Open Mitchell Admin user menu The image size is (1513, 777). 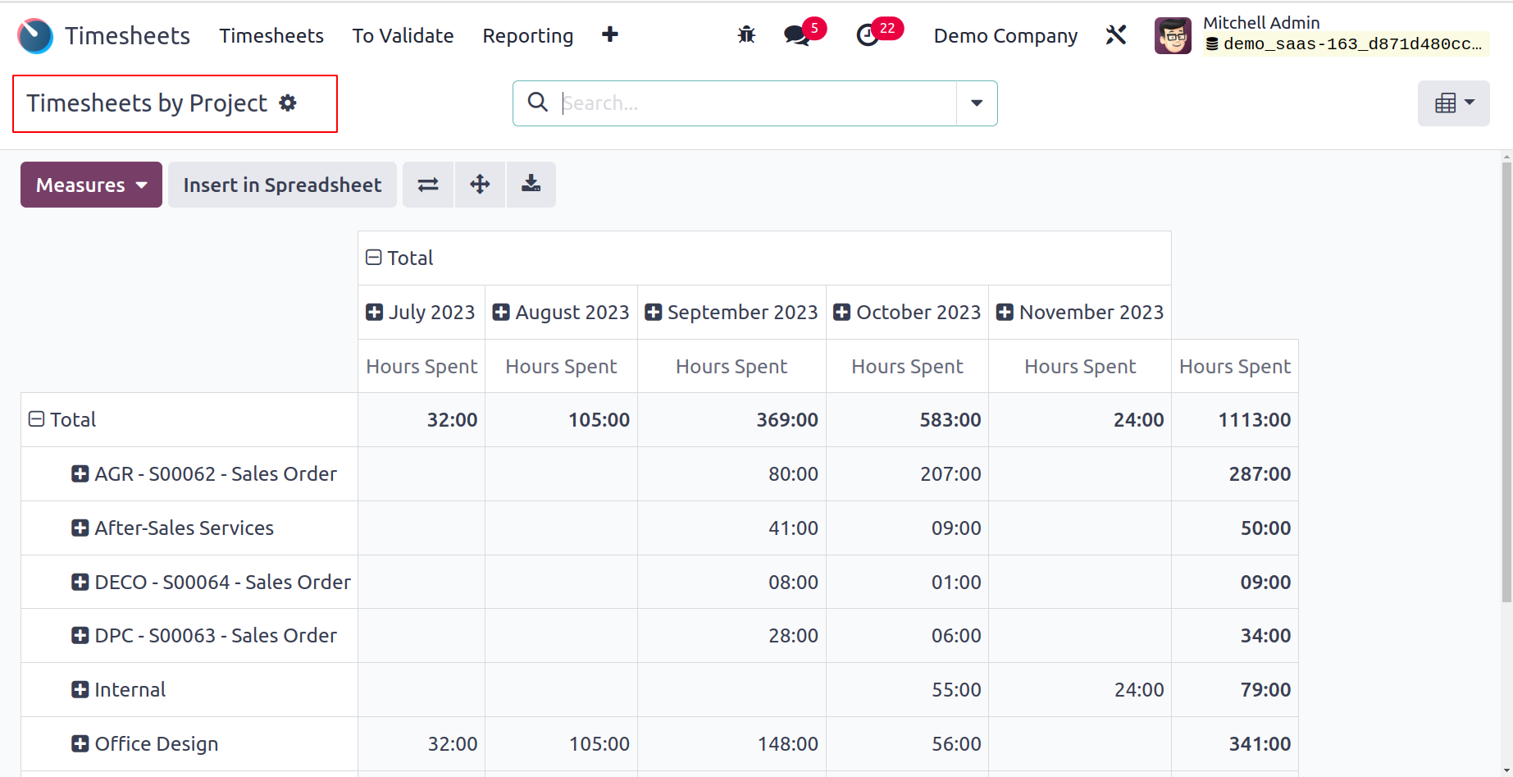coord(1322,34)
